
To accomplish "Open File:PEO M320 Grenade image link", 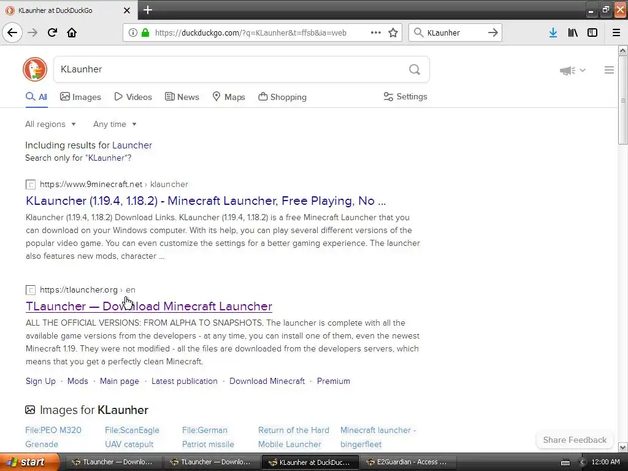I will 53,437.
